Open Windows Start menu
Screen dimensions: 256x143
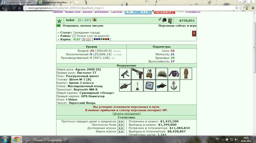tap(5, 139)
